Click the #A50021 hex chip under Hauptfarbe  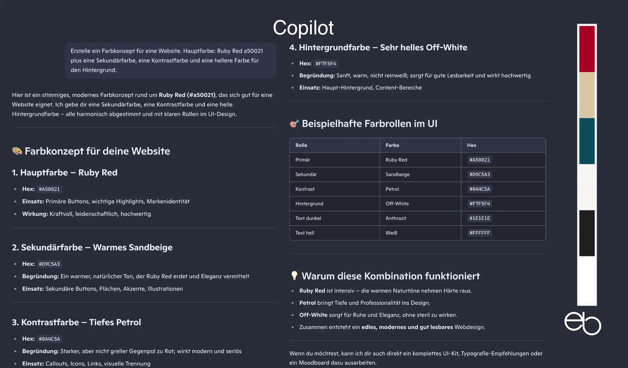(x=49, y=189)
